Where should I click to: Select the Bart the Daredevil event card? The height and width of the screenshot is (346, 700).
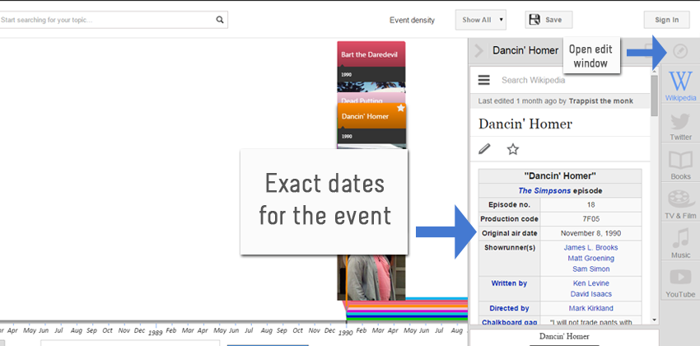371,66
